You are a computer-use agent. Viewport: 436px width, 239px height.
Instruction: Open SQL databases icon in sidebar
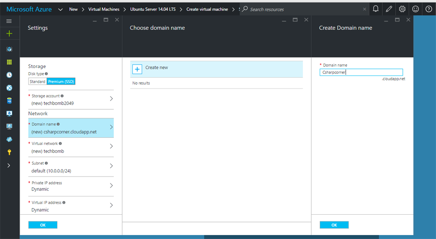click(x=9, y=100)
